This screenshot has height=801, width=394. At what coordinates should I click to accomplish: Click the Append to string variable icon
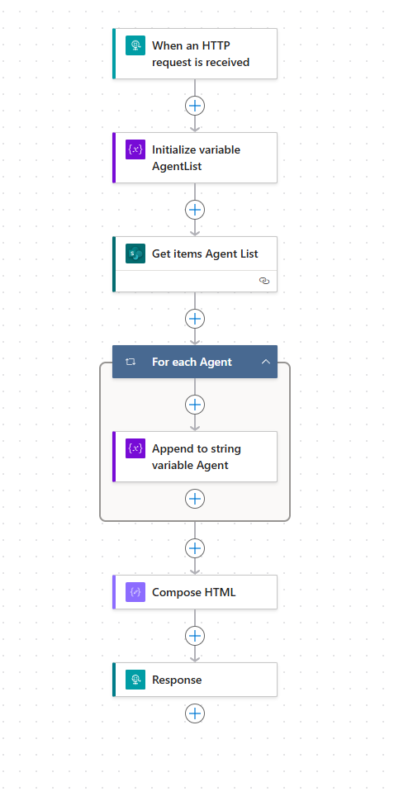click(135, 448)
